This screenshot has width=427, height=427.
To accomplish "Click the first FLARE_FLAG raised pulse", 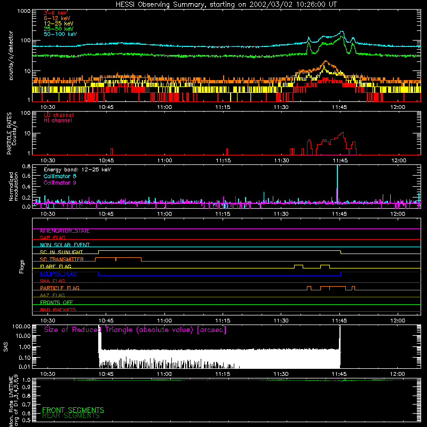I will click(x=299, y=266).
